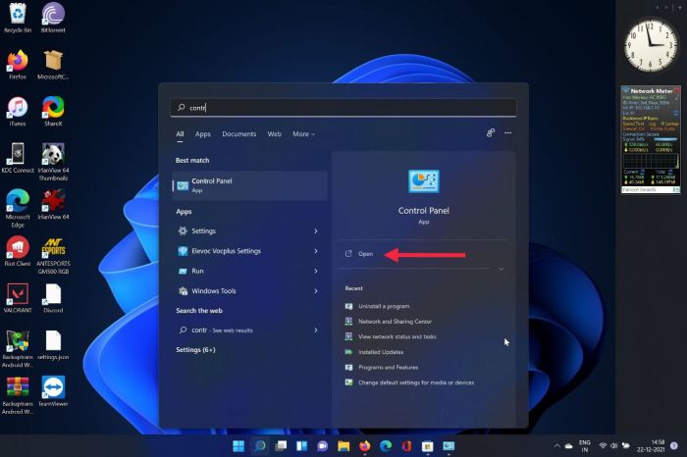Expand the Settings (6+) group
Viewport: 687px width, 457px height.
coord(195,350)
